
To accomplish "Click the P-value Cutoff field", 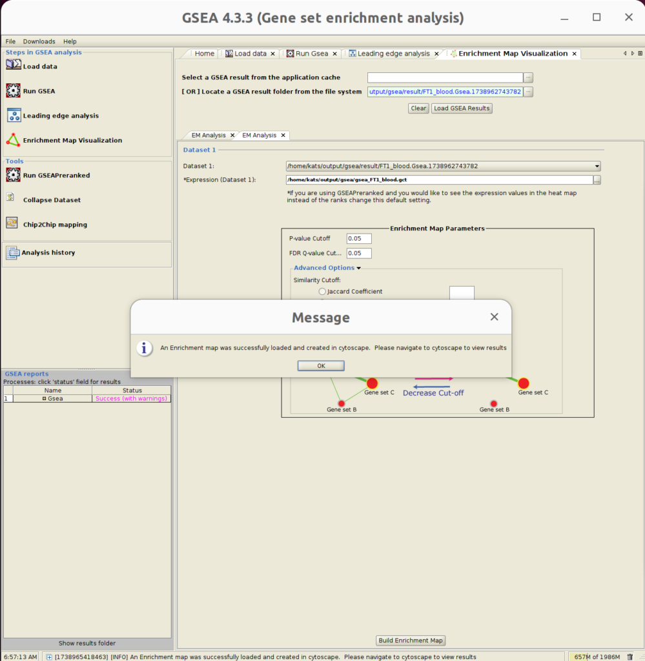I will [359, 239].
